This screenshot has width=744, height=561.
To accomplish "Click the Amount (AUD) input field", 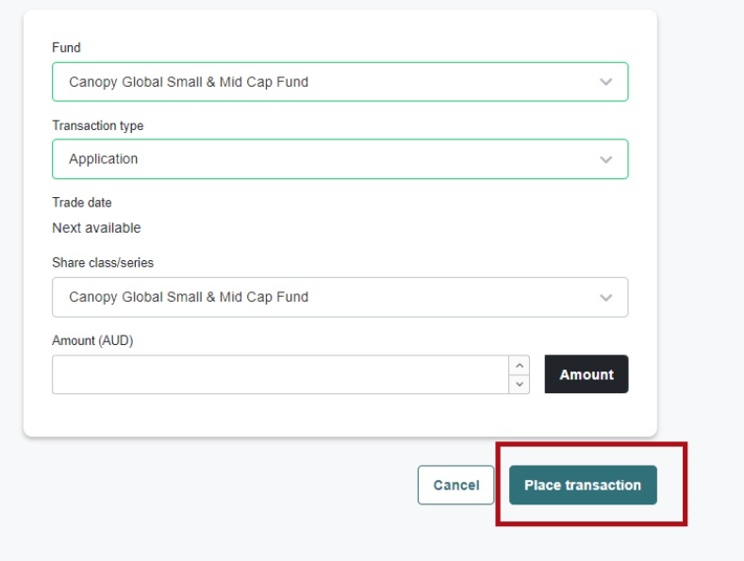I will click(x=279, y=374).
